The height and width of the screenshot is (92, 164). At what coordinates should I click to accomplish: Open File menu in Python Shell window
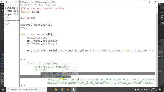6,5
